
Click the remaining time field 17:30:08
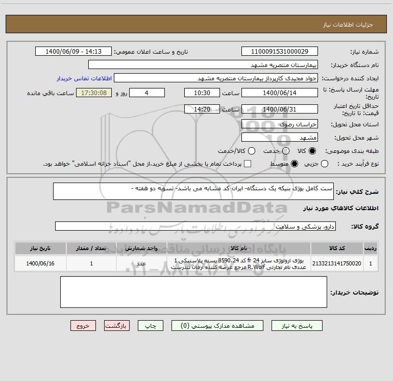[x=94, y=93]
